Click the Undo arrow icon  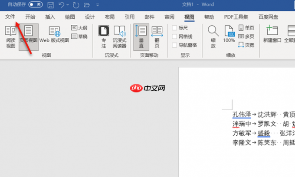coord(61,5)
